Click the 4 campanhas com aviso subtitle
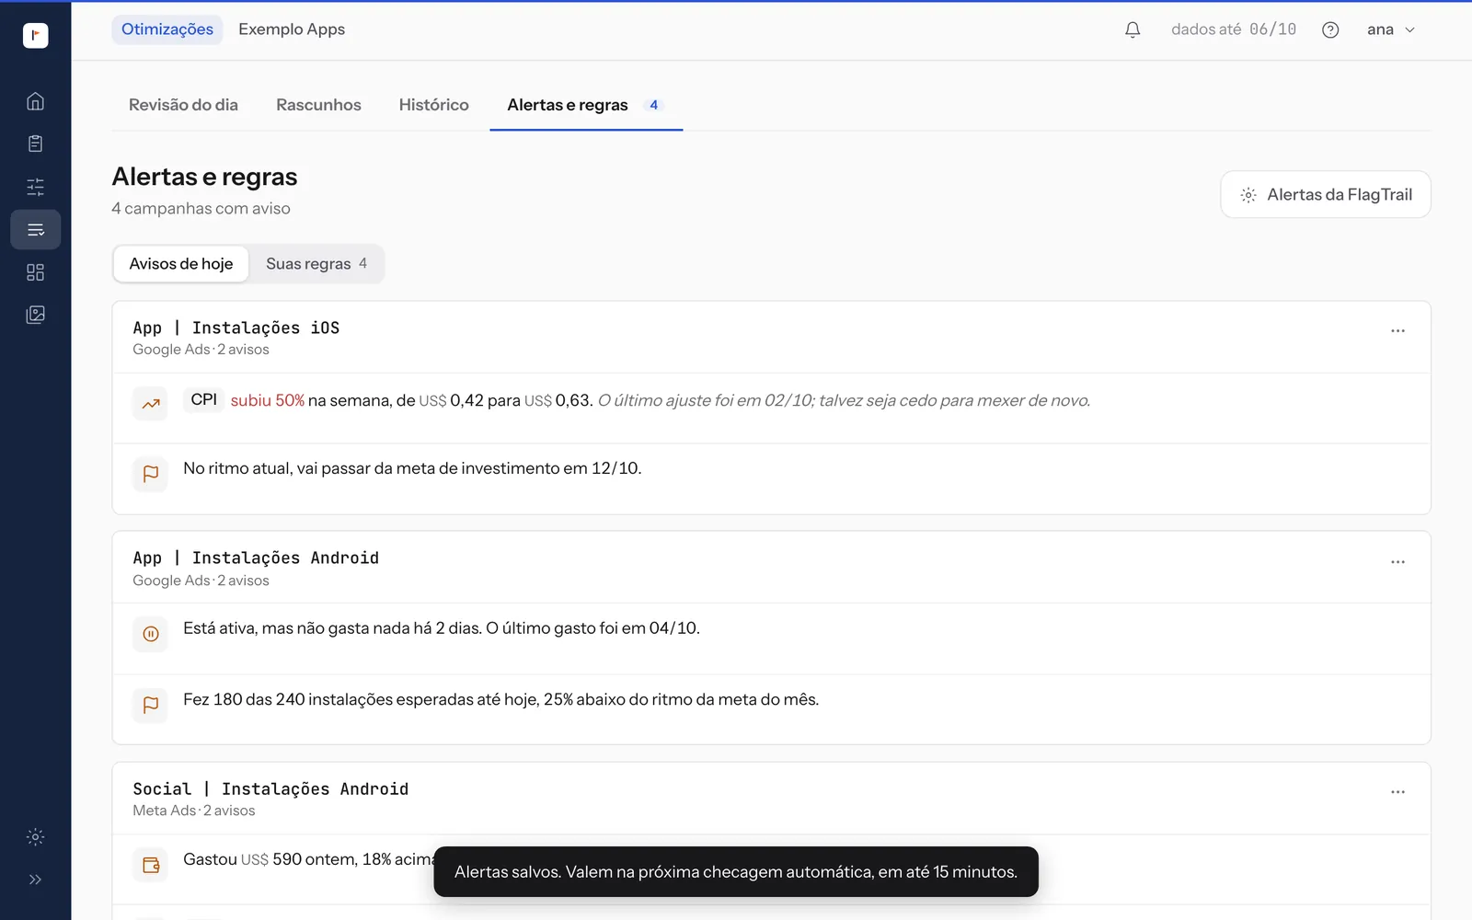 click(x=201, y=209)
